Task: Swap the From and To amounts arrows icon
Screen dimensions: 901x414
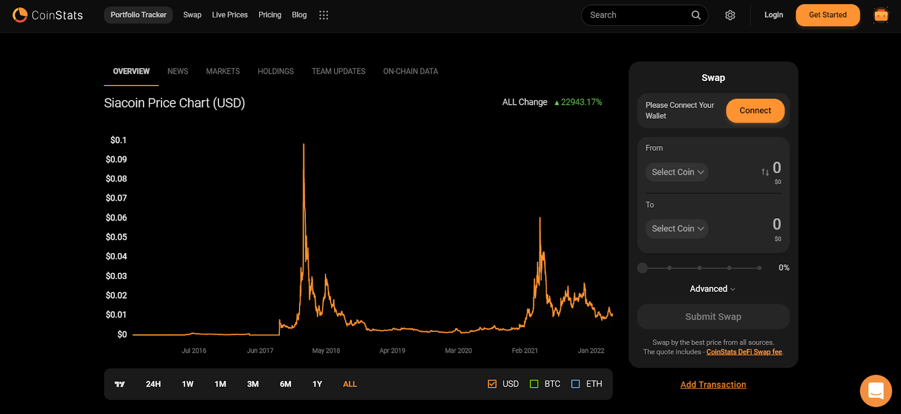Action: [x=765, y=172]
